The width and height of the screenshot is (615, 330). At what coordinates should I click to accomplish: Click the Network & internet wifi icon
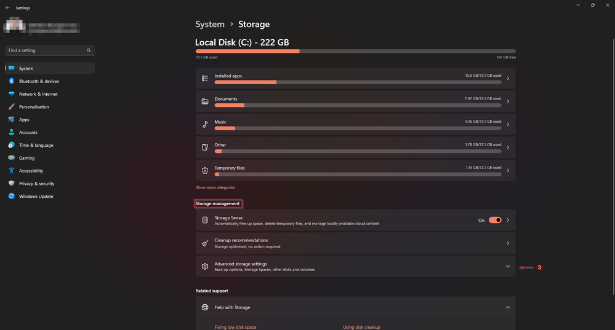(12, 94)
